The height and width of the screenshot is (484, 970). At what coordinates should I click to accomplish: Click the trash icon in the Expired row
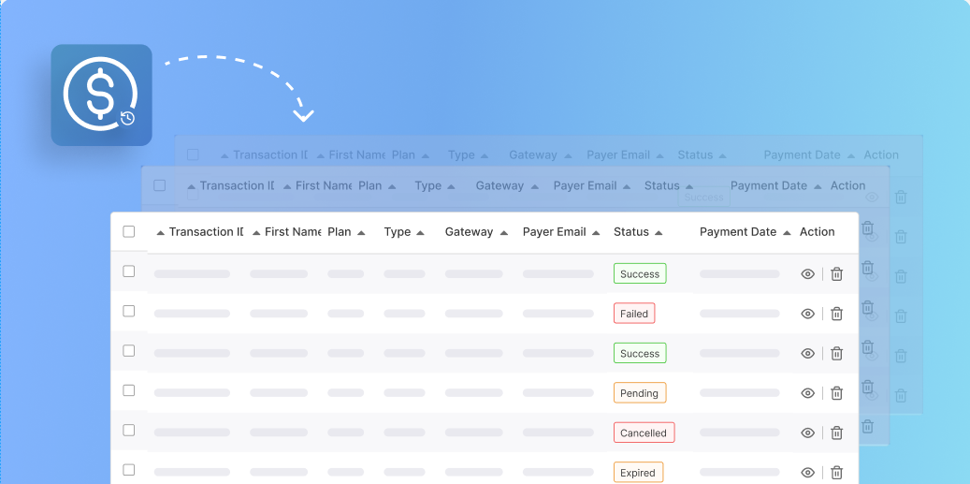837,473
